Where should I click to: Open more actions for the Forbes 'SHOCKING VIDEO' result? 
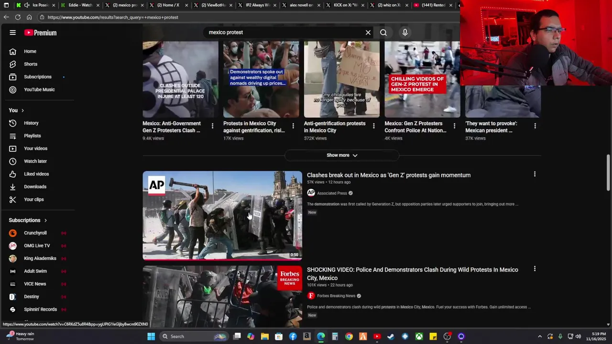[x=535, y=269]
